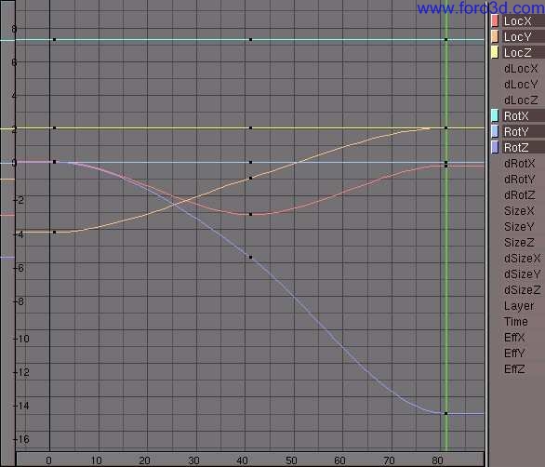Select the dLocX channel

(521, 69)
